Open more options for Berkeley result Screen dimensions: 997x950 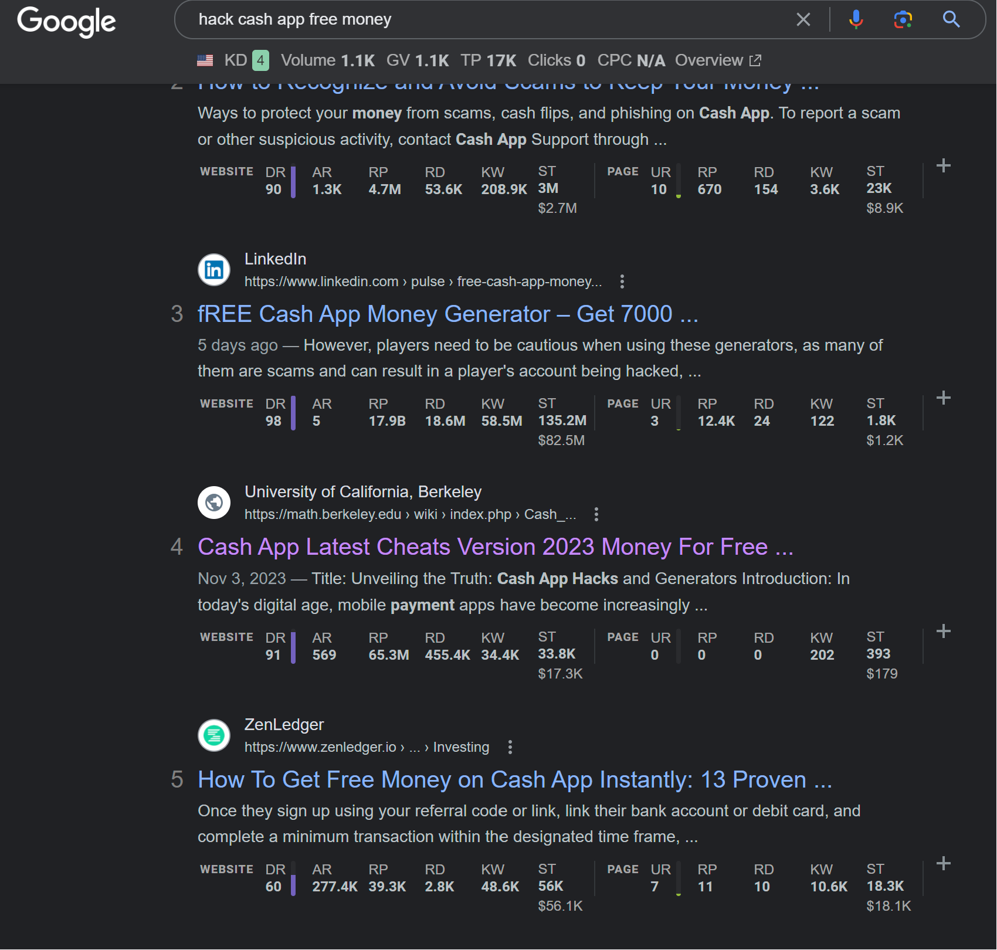pos(596,514)
